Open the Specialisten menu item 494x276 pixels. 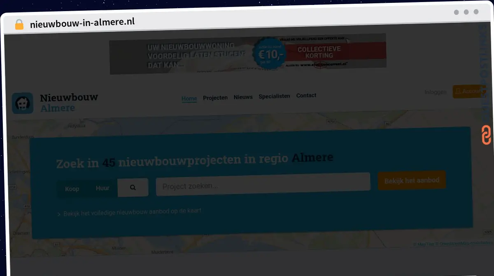(x=274, y=96)
